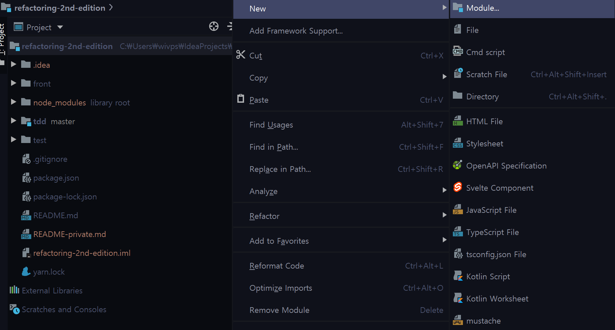615x330 pixels.
Task: Click the Module icon in New submenu
Action: click(x=458, y=8)
